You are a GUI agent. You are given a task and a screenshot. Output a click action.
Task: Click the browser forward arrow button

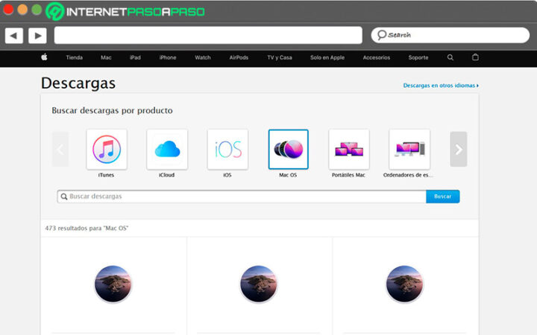coord(38,36)
